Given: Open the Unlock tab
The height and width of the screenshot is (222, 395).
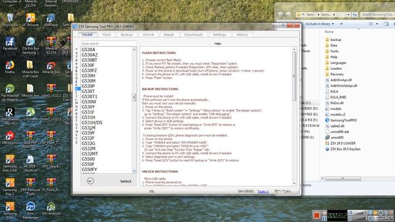Looking at the screenshot, I should click(148, 35).
